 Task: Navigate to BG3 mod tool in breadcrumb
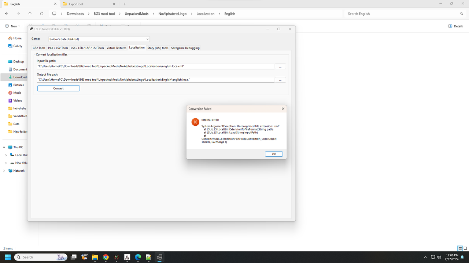pyautogui.click(x=104, y=14)
